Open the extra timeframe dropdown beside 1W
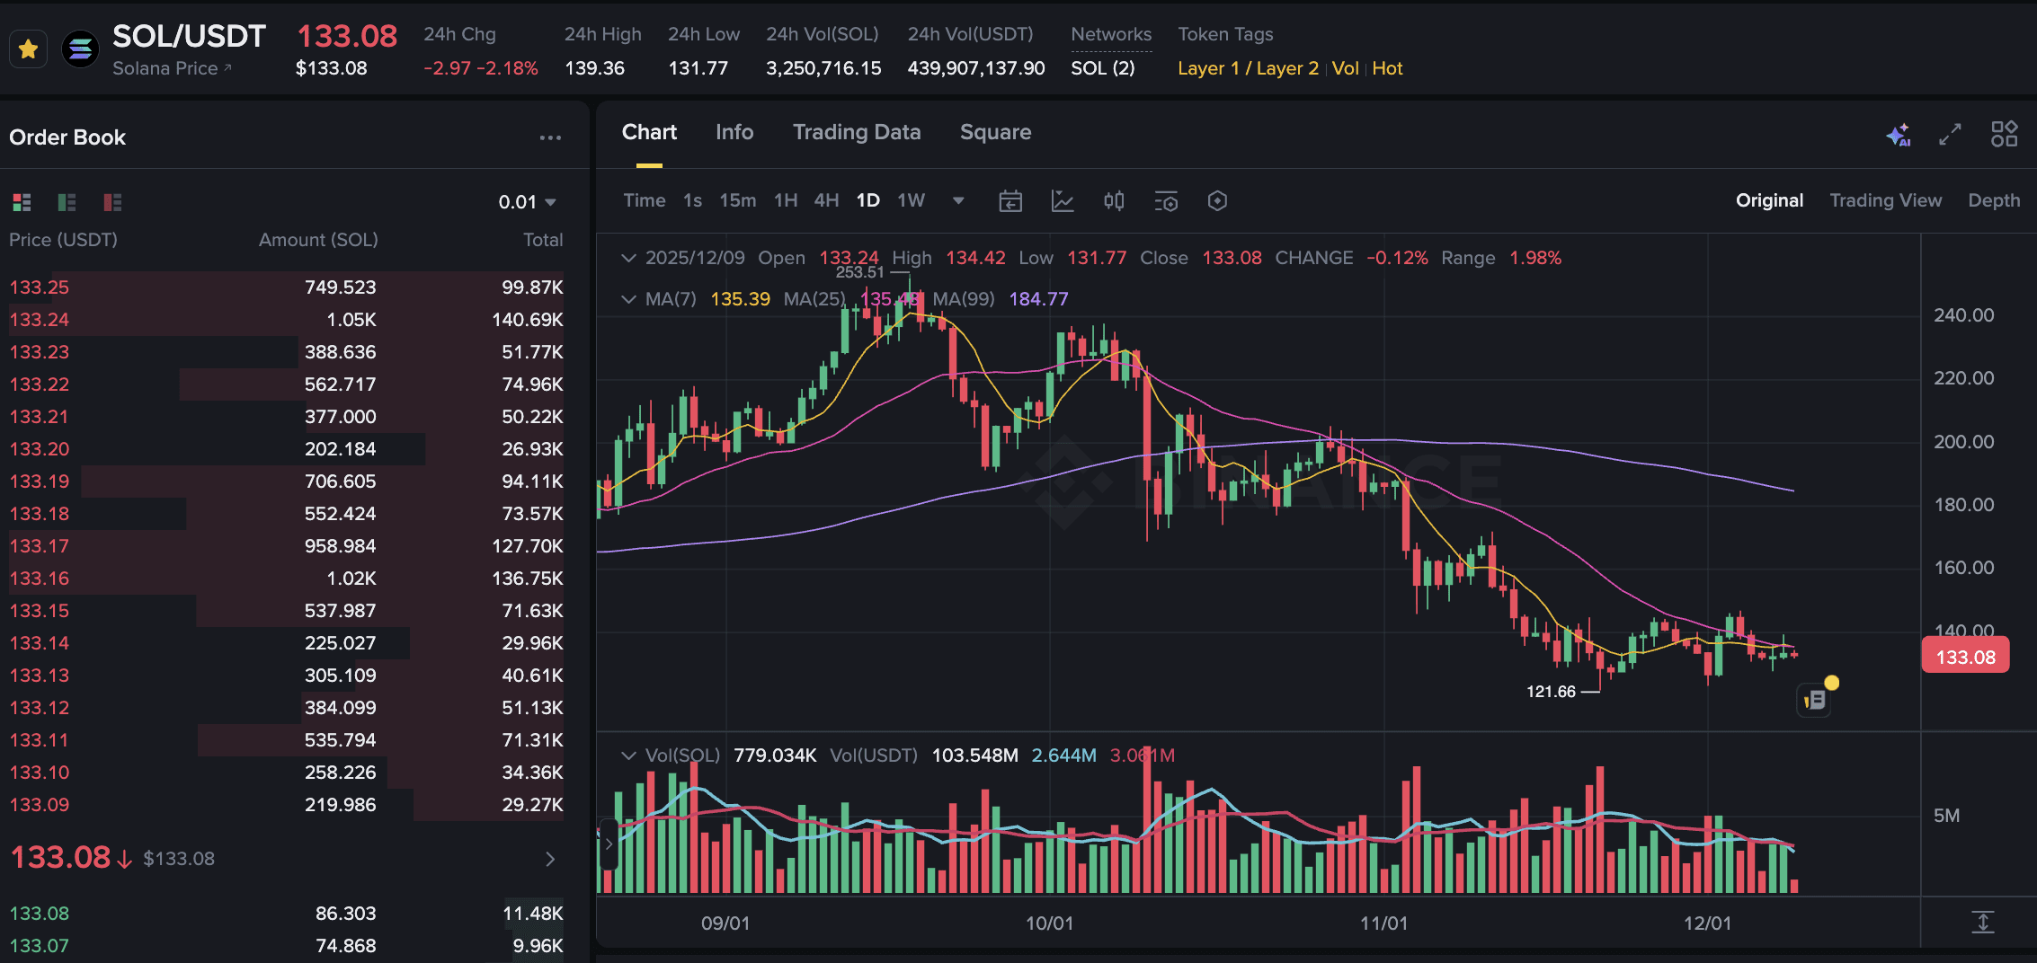 coord(957,201)
